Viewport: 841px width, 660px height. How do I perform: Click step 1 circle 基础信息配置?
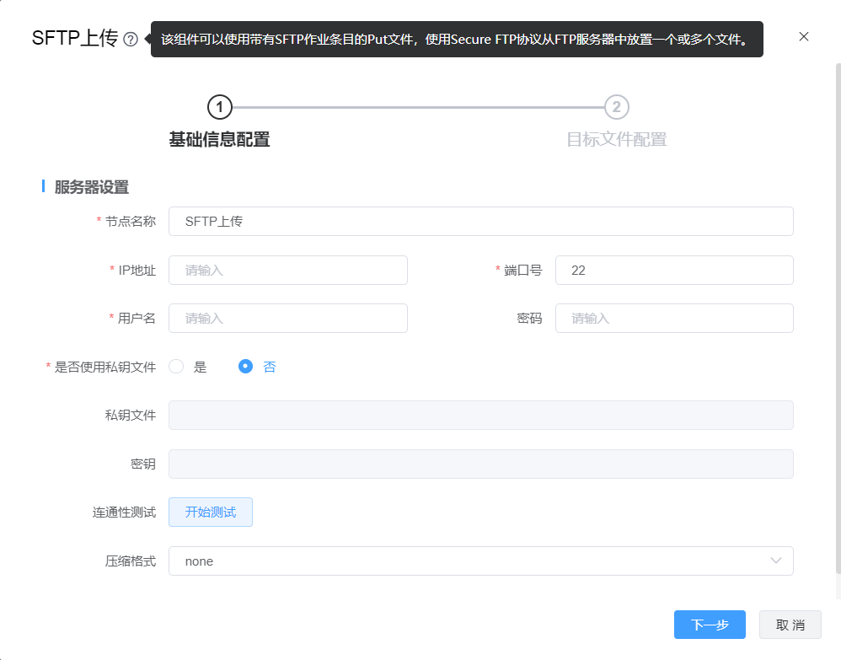point(219,107)
